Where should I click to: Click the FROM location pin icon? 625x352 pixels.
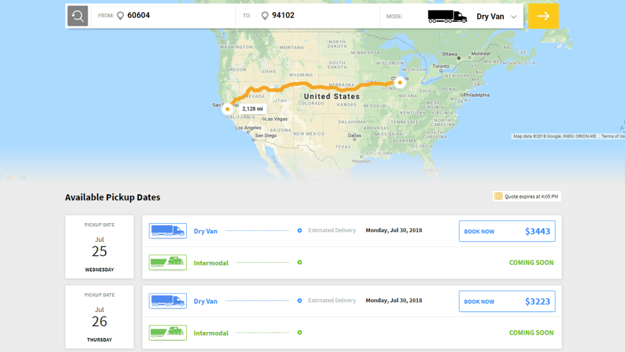[x=120, y=15]
